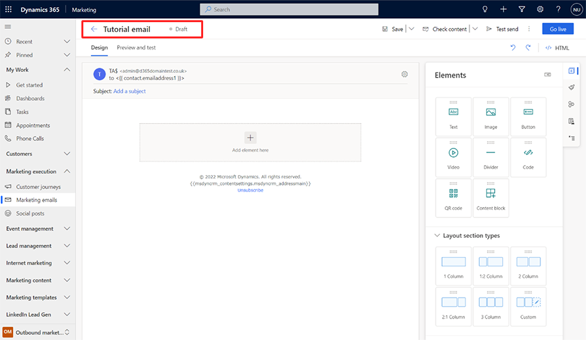Click the undo arrow icon
Viewport: 586px width, 340px height.
tap(513, 48)
